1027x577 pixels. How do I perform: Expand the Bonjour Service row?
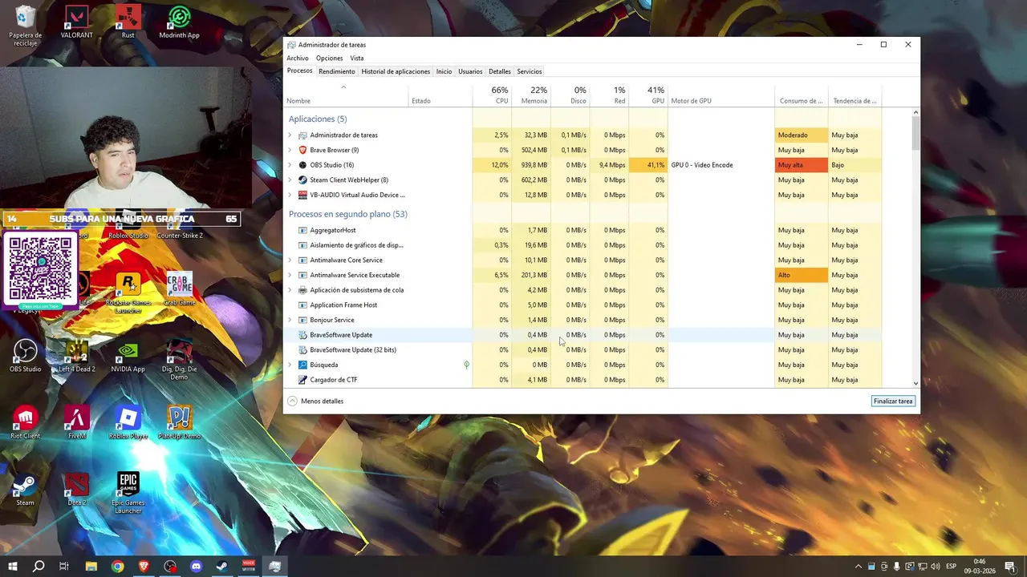click(x=290, y=320)
